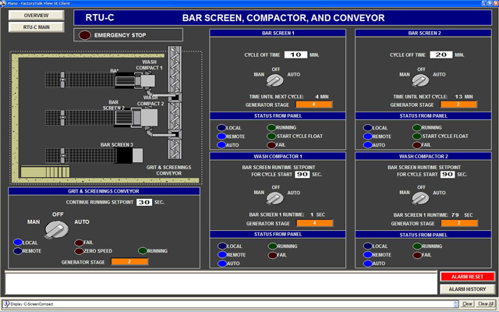499x312 pixels.
Task: Turn Grit Conveyor MAN/OFF/AUTO selector switch
Action: [56, 228]
